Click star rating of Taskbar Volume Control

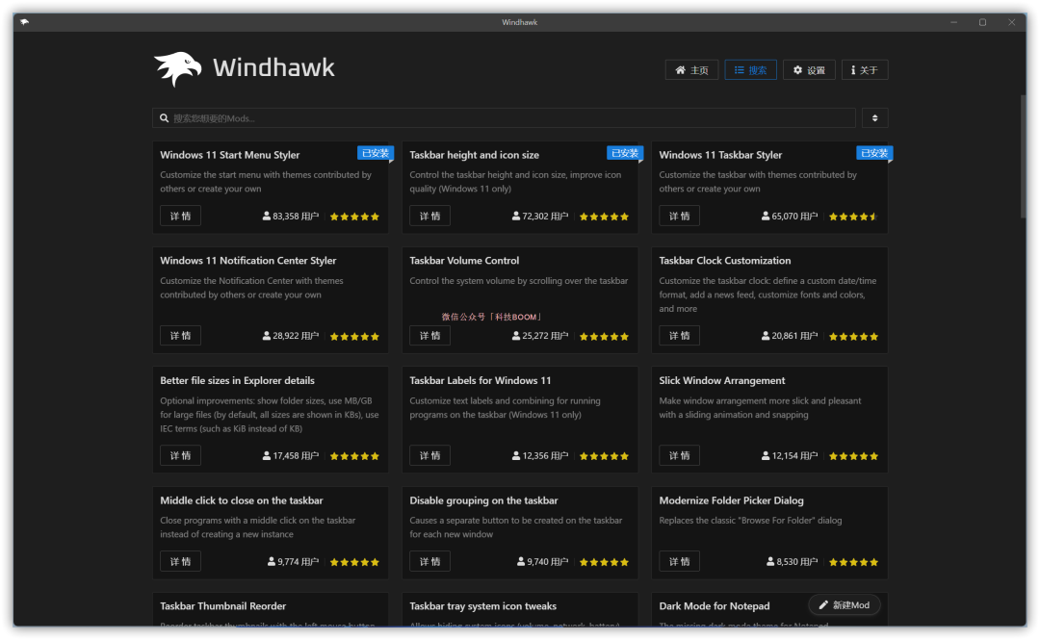[604, 337]
